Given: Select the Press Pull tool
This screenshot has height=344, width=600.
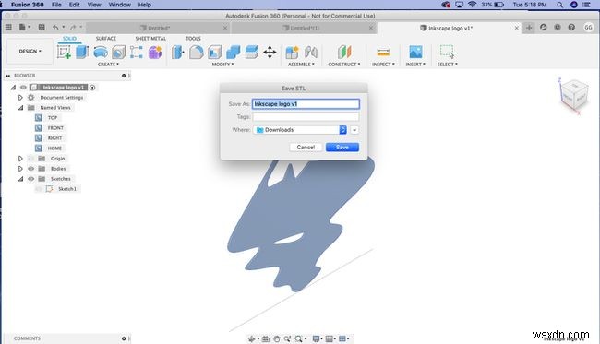Looking at the screenshot, I should 177,53.
